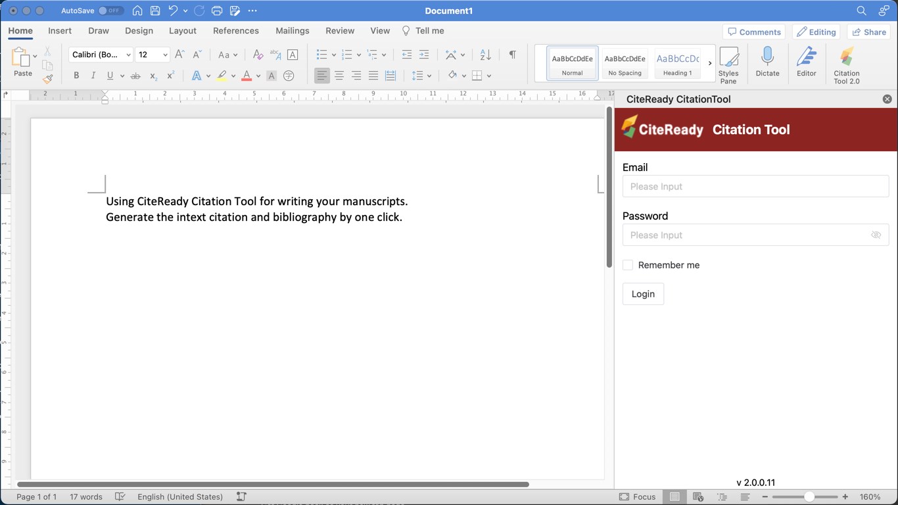Image resolution: width=898 pixels, height=505 pixels.
Task: Start Dictate microphone
Action: point(767,62)
